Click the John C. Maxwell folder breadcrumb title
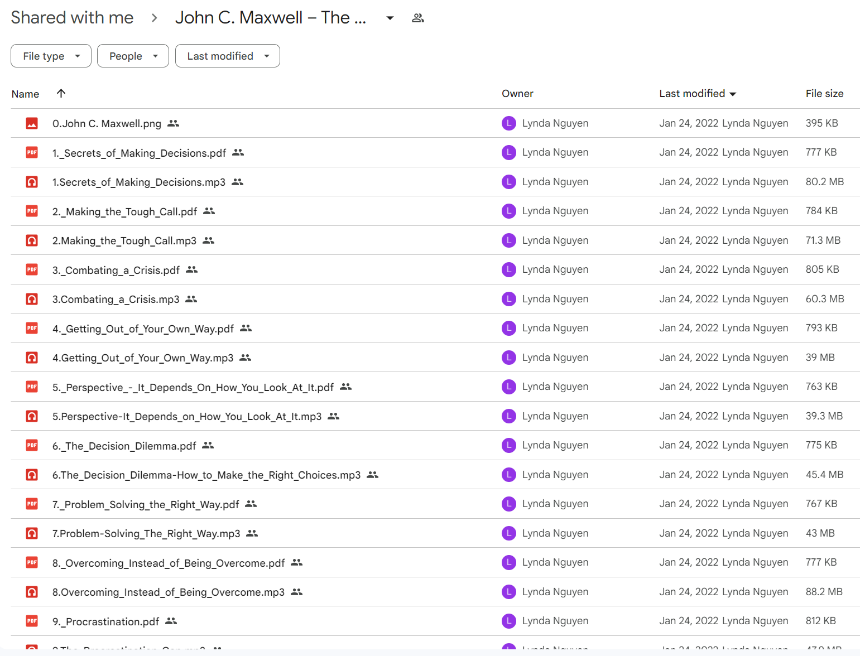This screenshot has height=656, width=860. 271,18
